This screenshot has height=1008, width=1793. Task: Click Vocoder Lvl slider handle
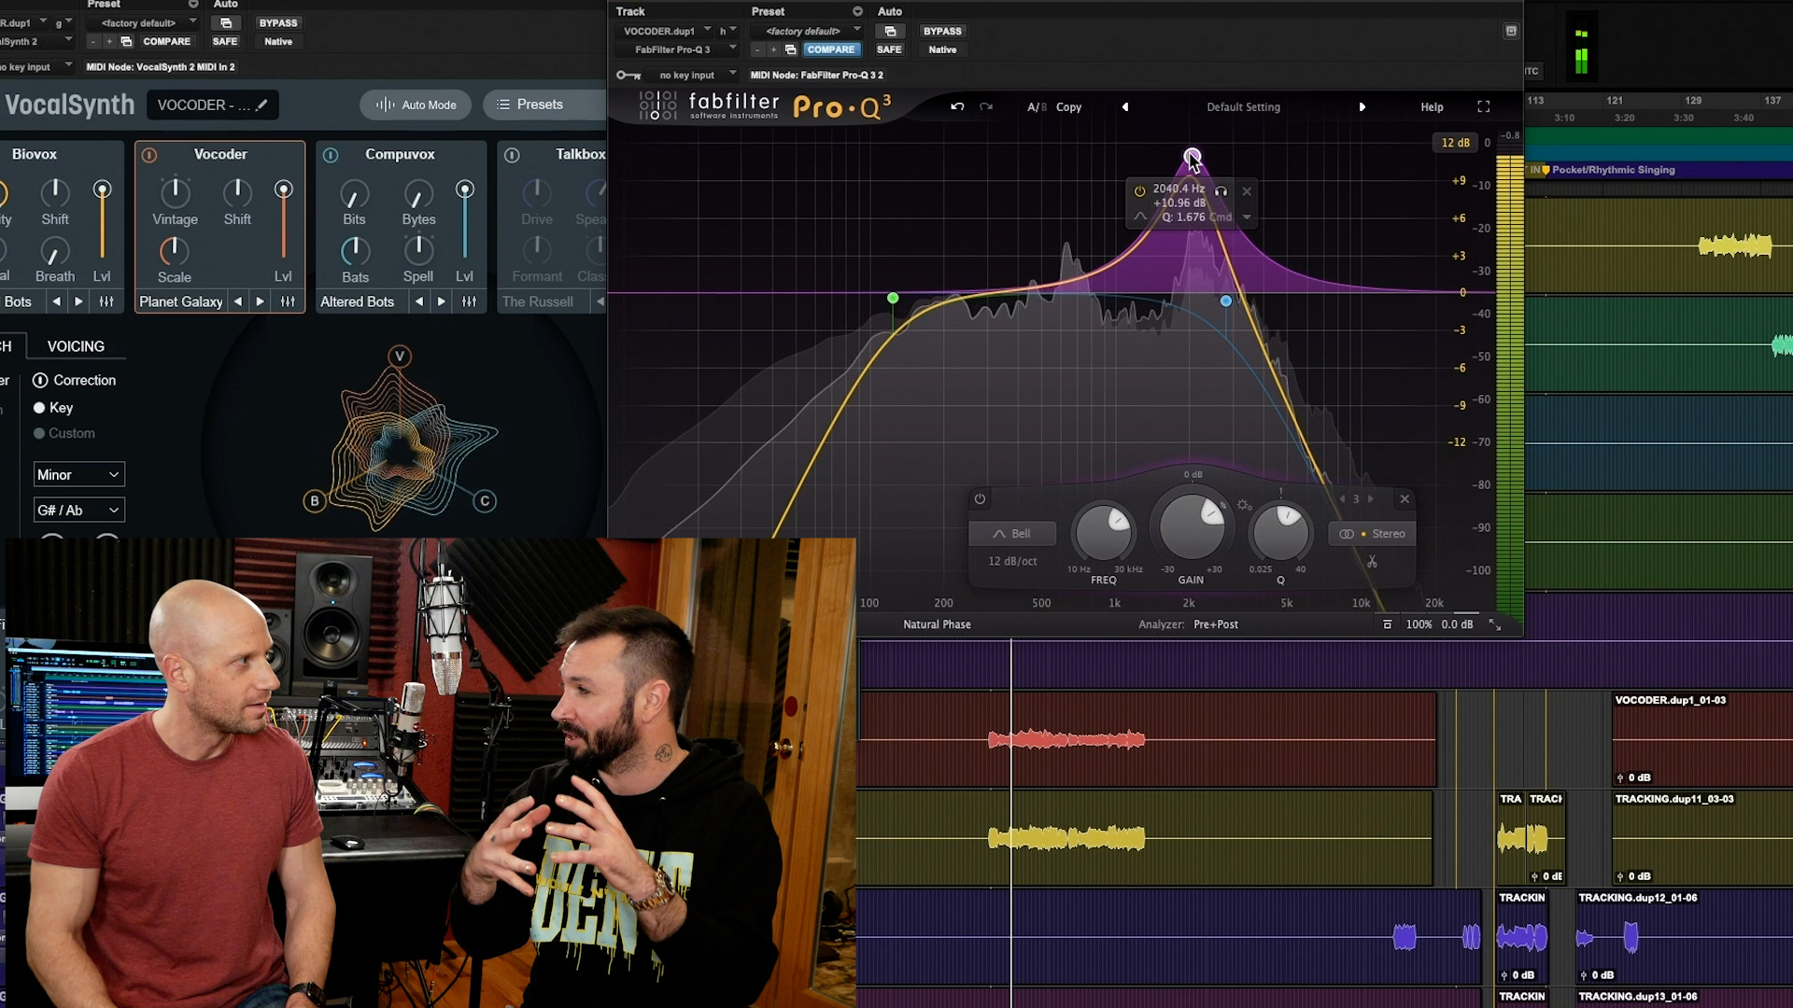(283, 189)
